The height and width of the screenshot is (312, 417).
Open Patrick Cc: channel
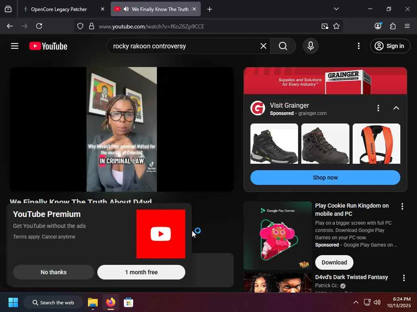327,286
